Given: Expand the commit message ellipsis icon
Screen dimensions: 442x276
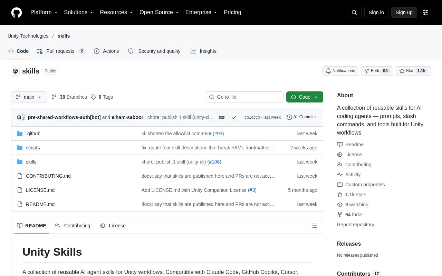Looking at the screenshot, I should pyautogui.click(x=222, y=117).
